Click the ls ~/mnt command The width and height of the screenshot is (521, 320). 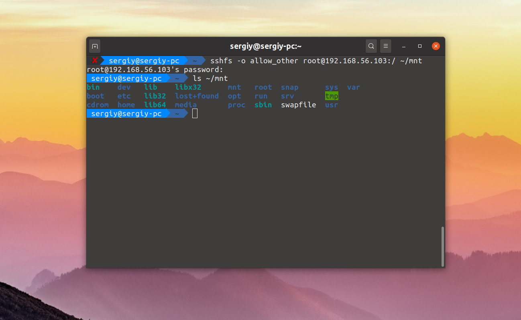(210, 78)
